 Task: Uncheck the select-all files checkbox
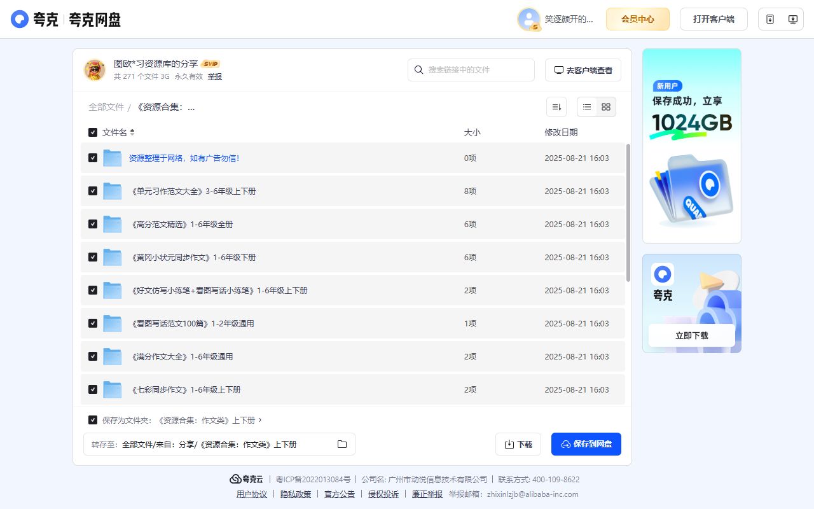[92, 132]
